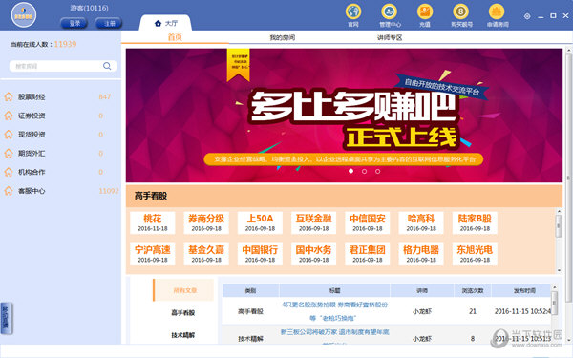Click the house icon beside 客服中心
This screenshot has height=358, width=573.
[9, 191]
